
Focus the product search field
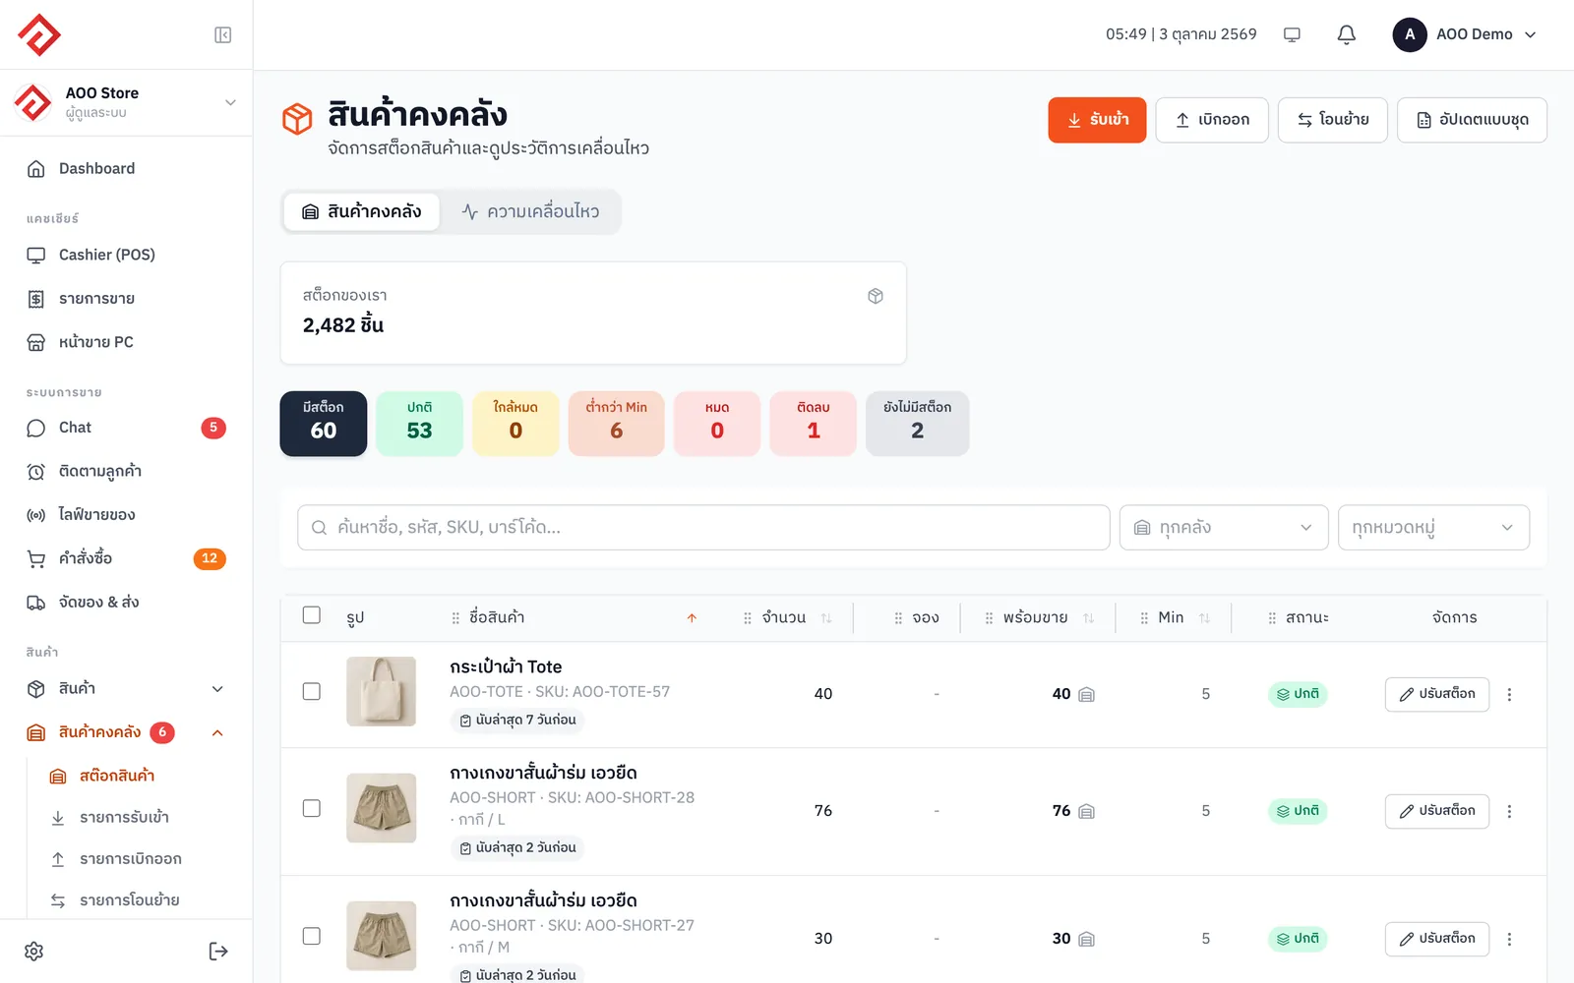pos(703,528)
